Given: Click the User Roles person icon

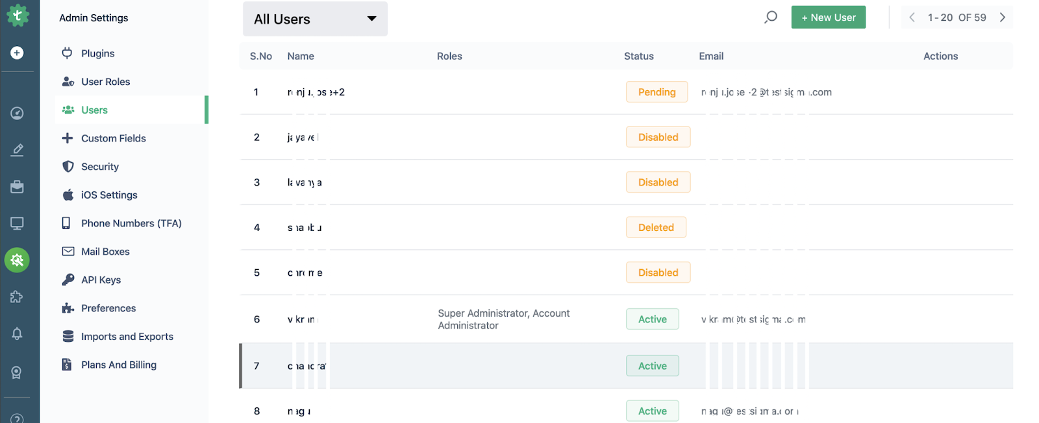Looking at the screenshot, I should (x=68, y=82).
